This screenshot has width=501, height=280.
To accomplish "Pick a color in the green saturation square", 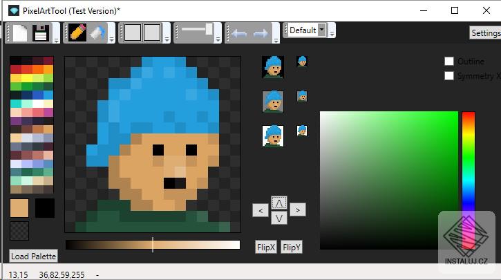I will [389, 180].
